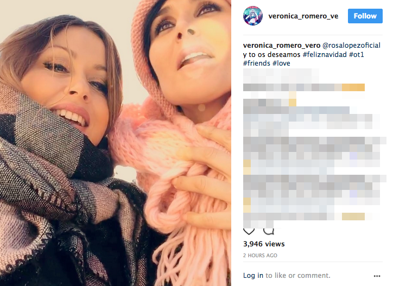The image size is (393, 286).
Task: Open the comment speech bubble icon
Action: click(269, 231)
